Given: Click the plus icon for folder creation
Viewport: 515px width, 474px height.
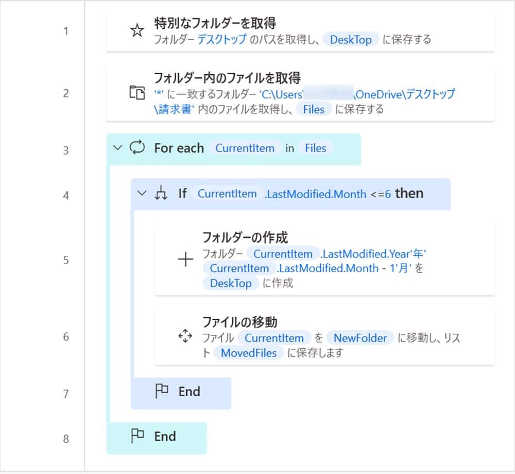Looking at the screenshot, I should pos(185,259).
